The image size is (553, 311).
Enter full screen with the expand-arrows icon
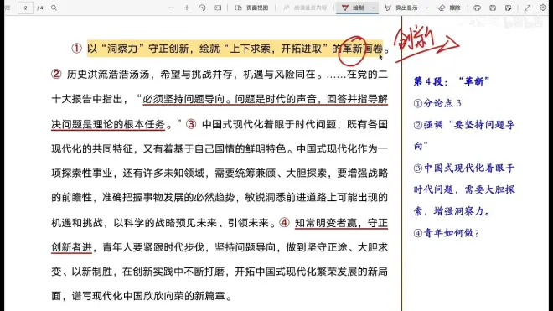(x=527, y=8)
